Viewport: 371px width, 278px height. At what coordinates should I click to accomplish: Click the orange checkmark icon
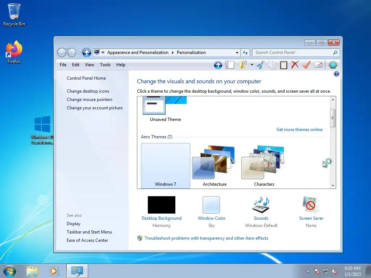click(307, 64)
